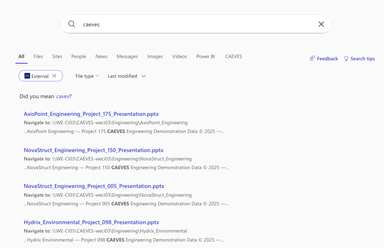384x248 pixels.
Task: Open the Last modified filter dropdown
Action: click(x=127, y=76)
